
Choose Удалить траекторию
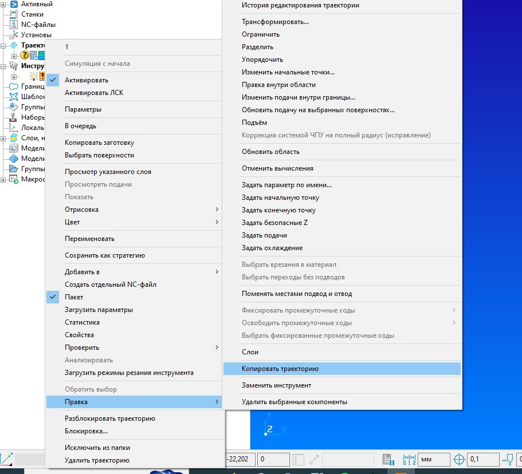pyautogui.click(x=134, y=460)
